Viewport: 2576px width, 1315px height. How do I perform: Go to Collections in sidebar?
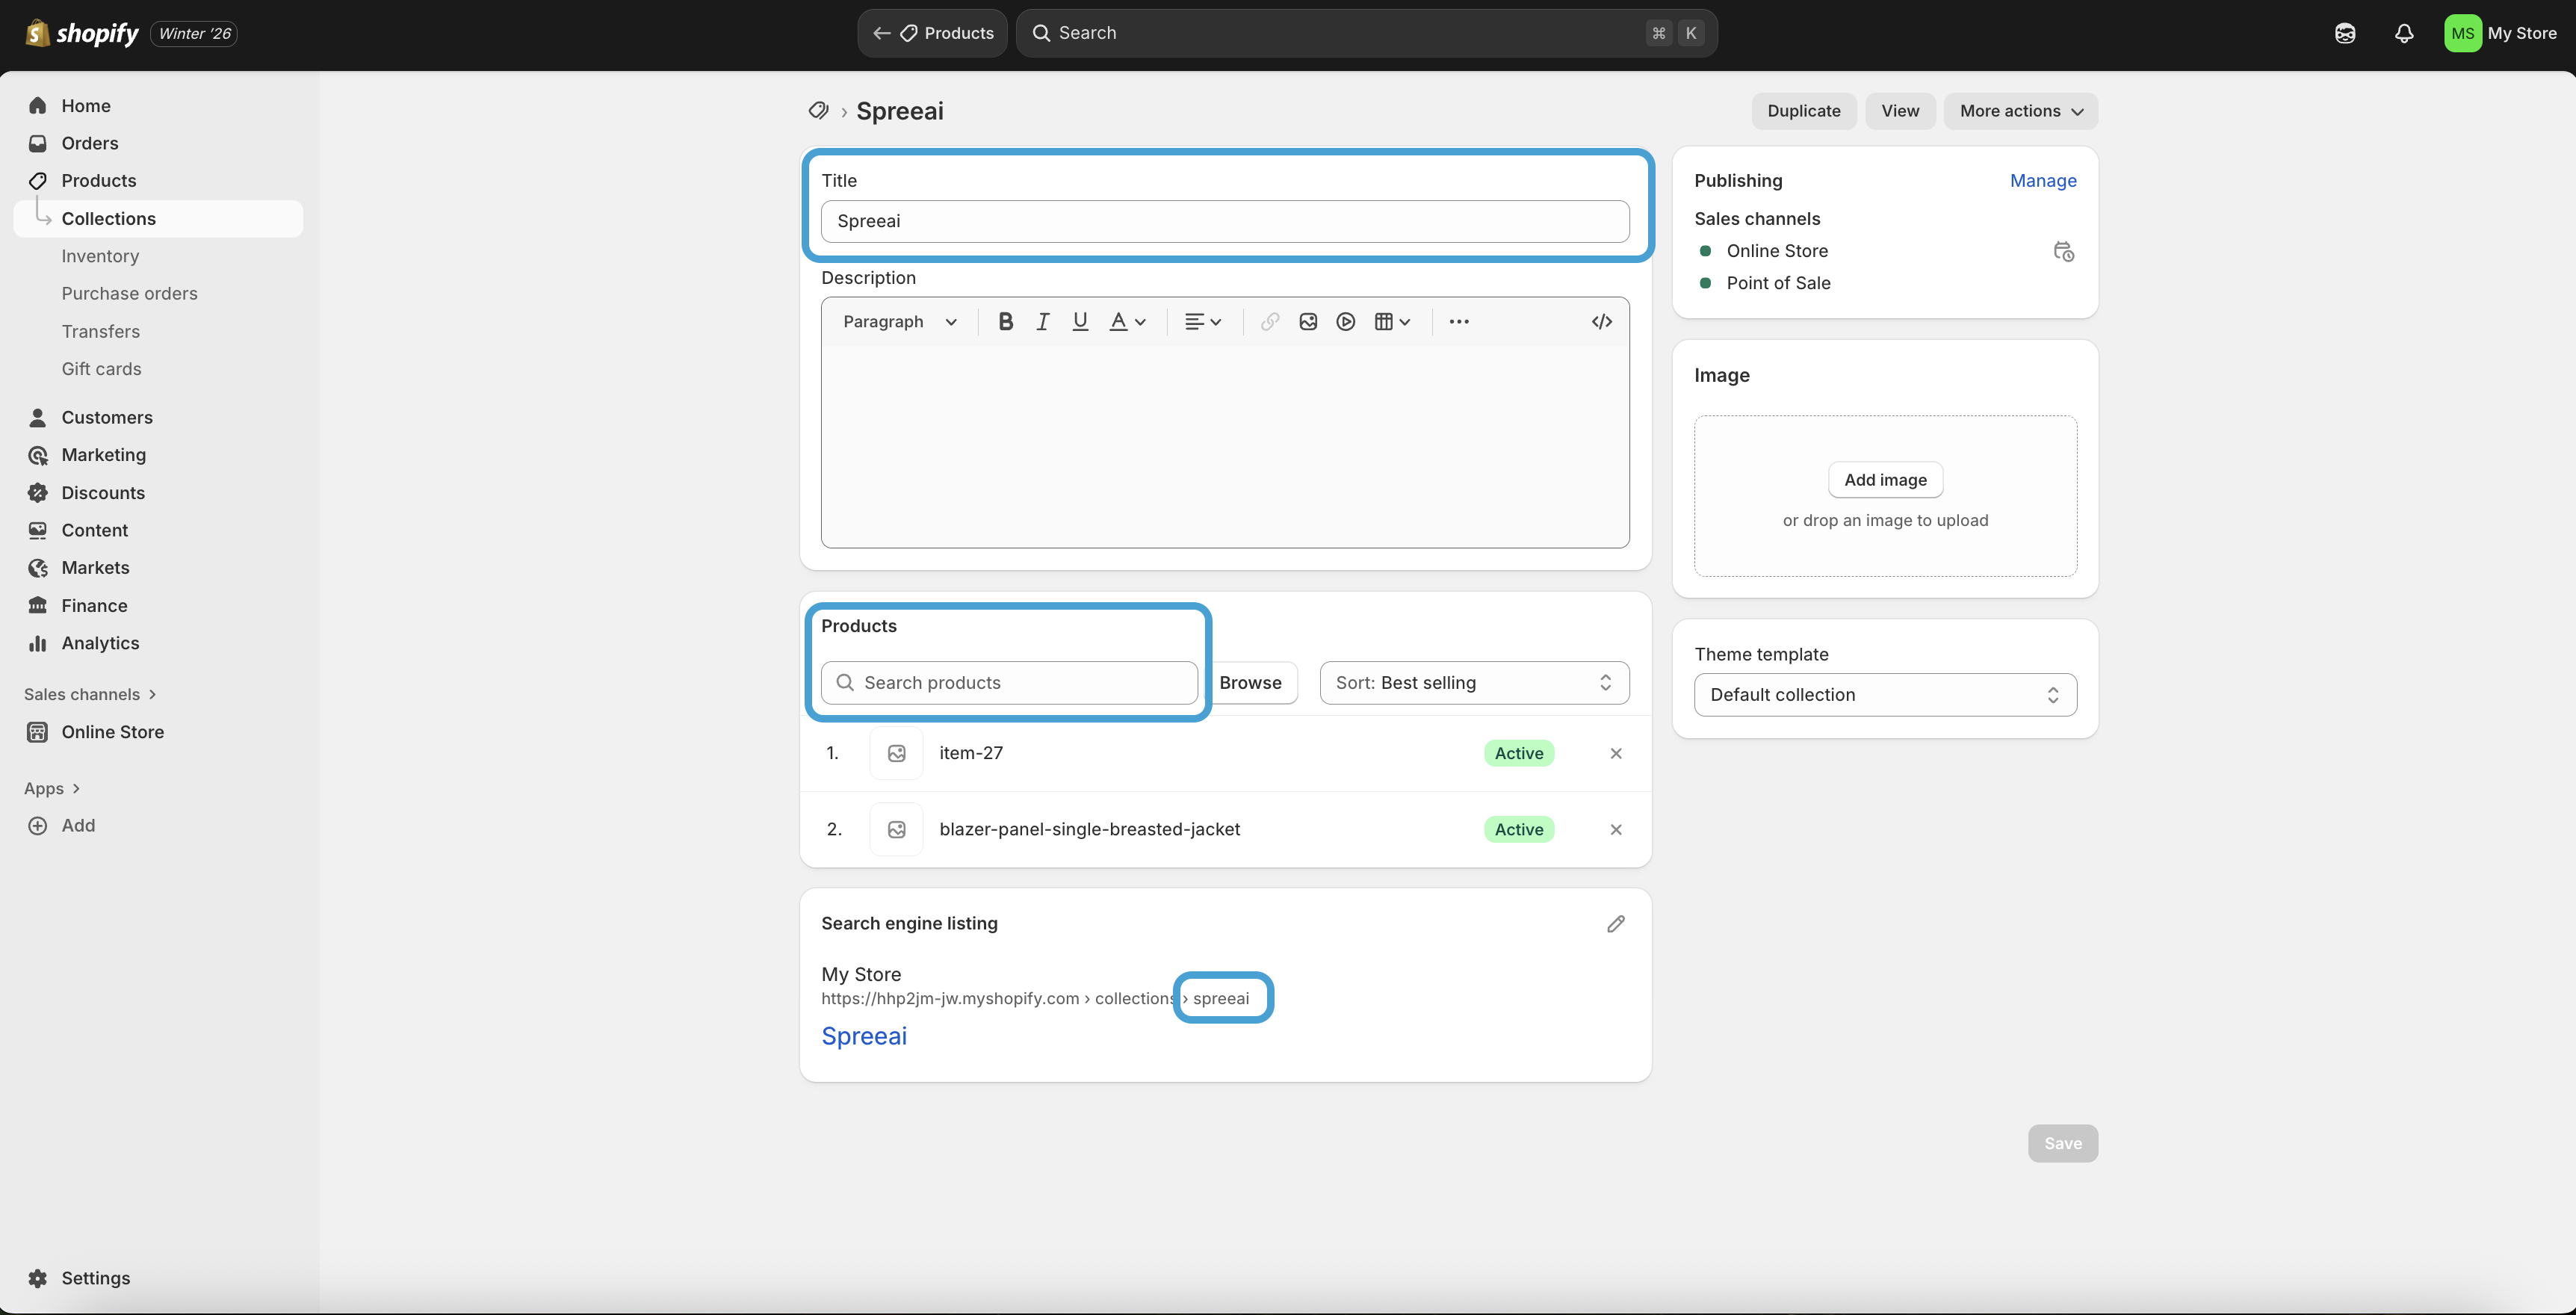(x=158, y=219)
